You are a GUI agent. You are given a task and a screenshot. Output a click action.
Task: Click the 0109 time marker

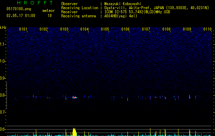[x=187, y=29]
